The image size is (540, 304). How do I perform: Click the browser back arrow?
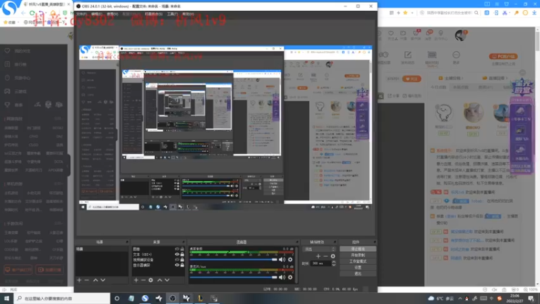(24, 13)
